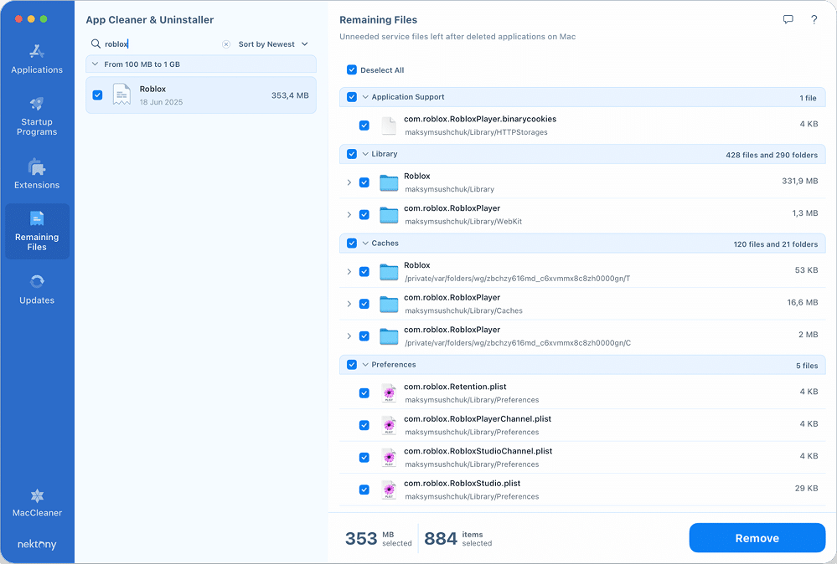The height and width of the screenshot is (564, 837).
Task: Uncheck the RobloxPlayerChannel.plist checkbox
Action: (364, 425)
